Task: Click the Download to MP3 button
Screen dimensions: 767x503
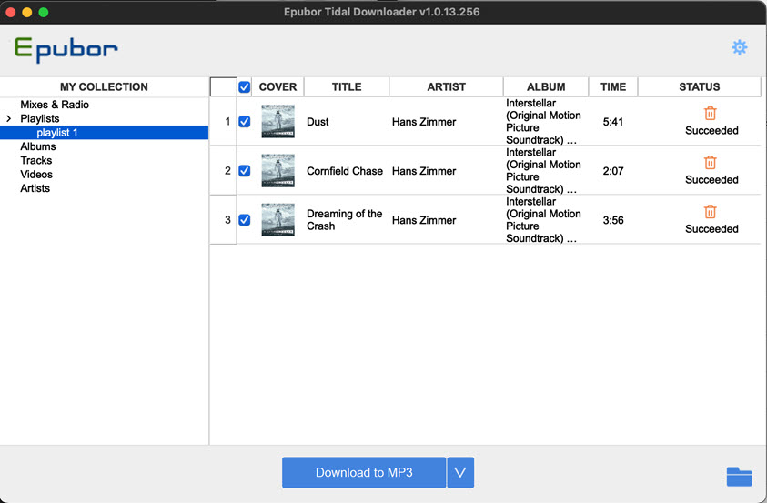Action: [364, 472]
